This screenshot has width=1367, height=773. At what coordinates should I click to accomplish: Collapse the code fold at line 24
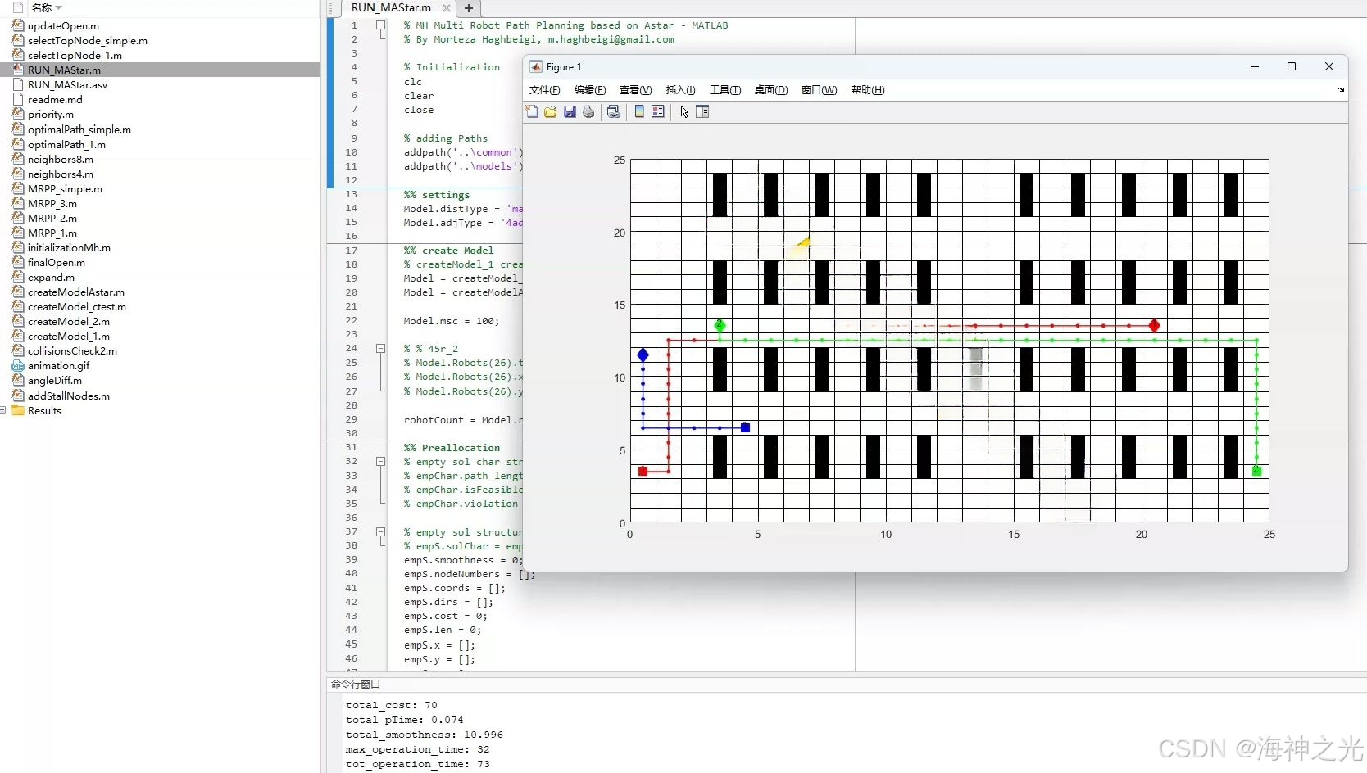[381, 349]
